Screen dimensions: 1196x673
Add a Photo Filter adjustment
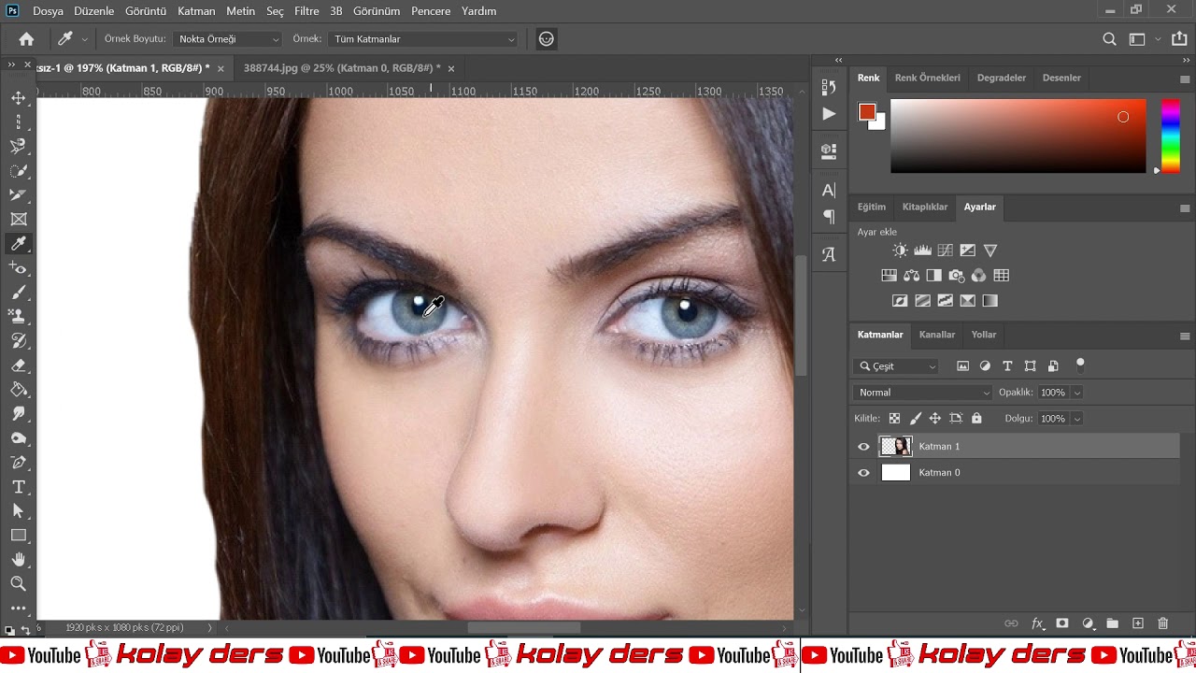956,276
